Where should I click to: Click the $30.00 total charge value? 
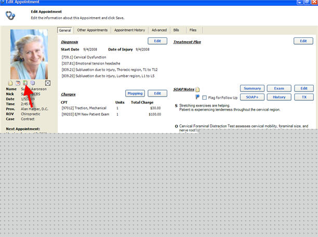click(x=155, y=108)
